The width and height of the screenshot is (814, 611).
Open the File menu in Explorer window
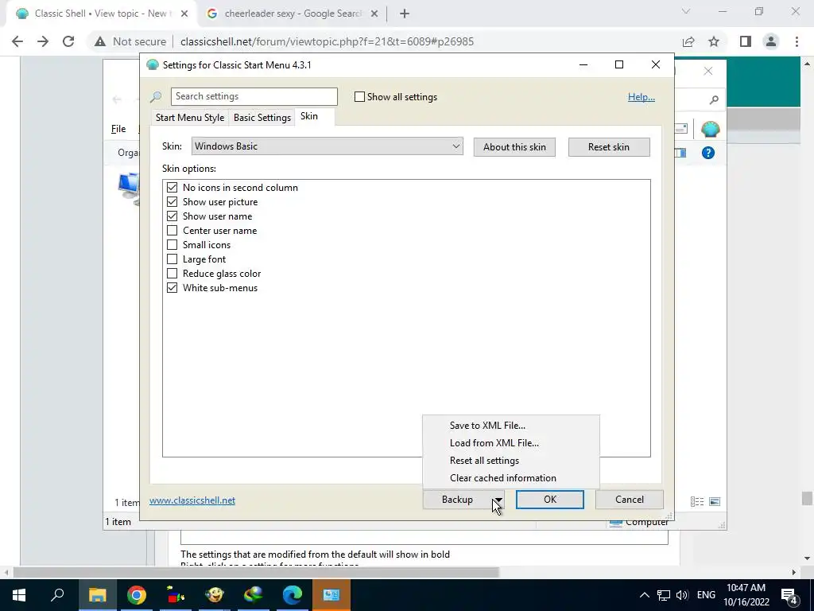pos(118,129)
